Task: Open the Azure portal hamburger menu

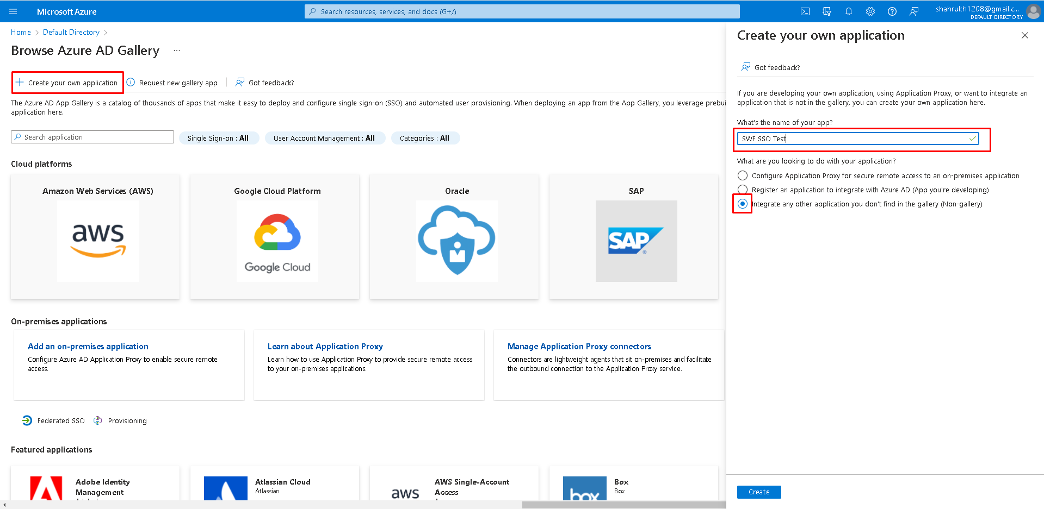Action: coord(14,11)
